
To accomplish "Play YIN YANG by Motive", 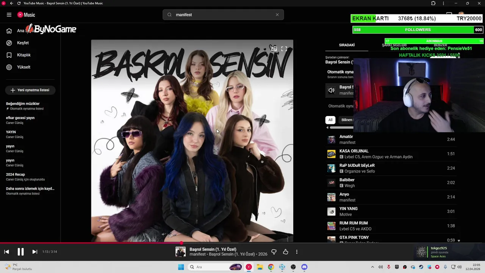I will pyautogui.click(x=391, y=212).
